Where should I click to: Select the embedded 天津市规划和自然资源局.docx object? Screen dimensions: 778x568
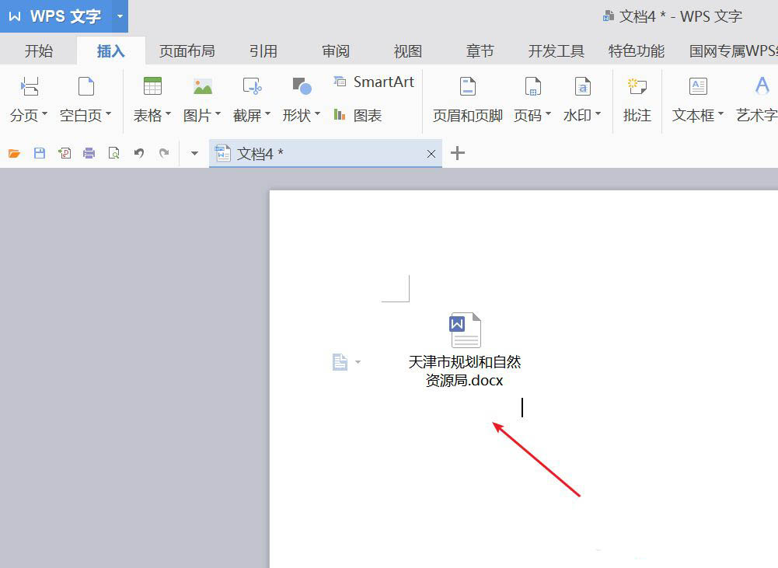tap(465, 350)
